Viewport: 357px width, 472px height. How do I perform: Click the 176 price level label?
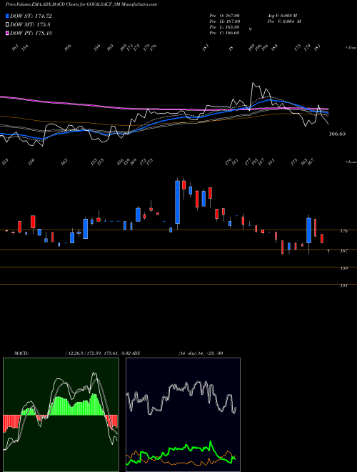(x=344, y=231)
